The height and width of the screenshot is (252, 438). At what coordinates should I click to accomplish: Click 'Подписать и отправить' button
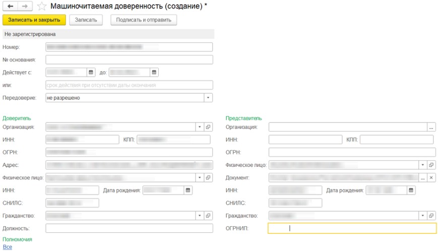tap(144, 20)
